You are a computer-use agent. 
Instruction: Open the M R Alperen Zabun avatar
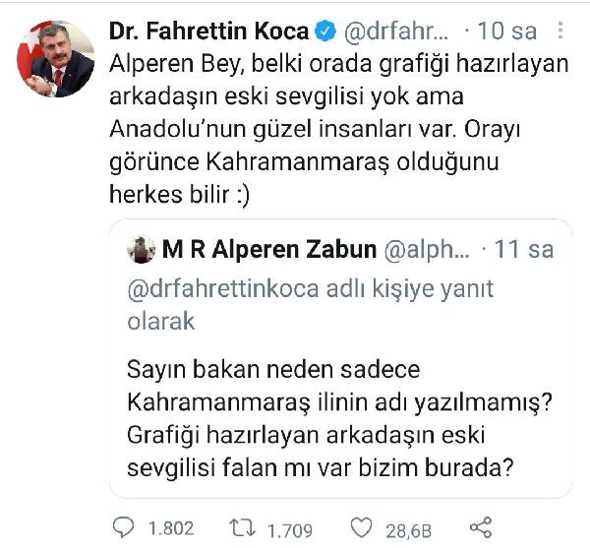[141, 250]
